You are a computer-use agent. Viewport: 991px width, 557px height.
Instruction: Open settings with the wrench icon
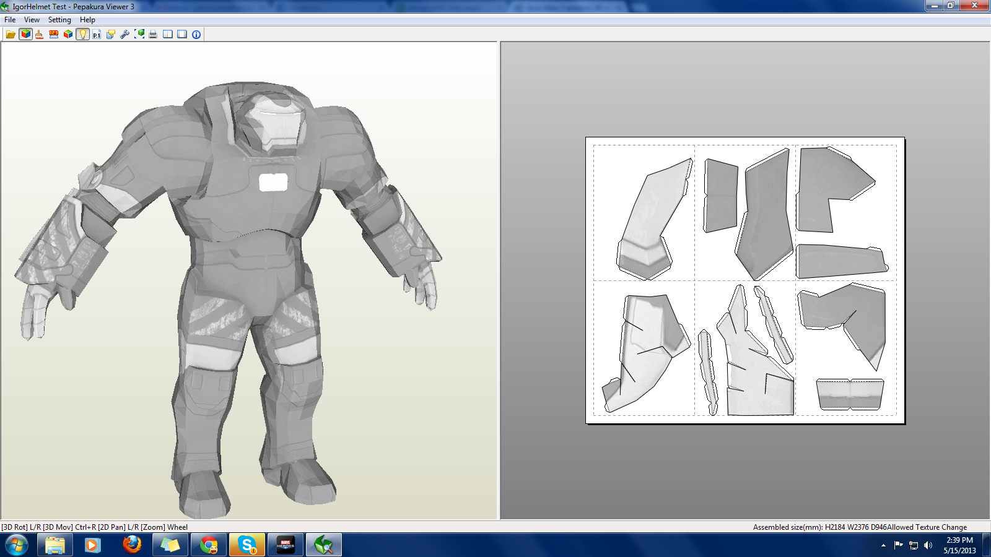pyautogui.click(x=125, y=34)
